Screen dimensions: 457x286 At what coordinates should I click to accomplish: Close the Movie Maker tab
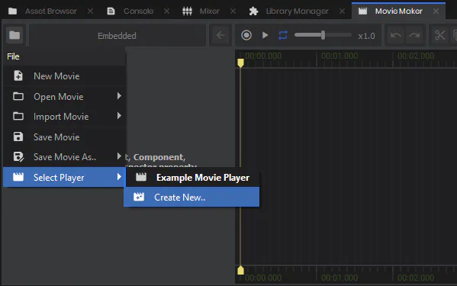436,11
